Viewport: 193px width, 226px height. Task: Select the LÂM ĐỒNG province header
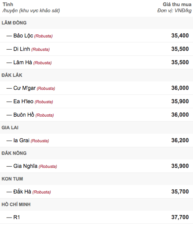point(14,23)
